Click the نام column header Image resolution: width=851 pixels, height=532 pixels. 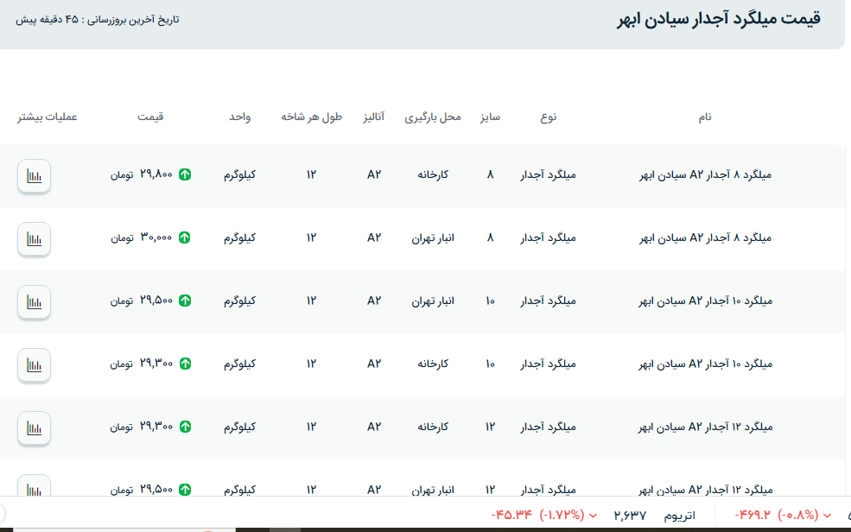pos(705,117)
